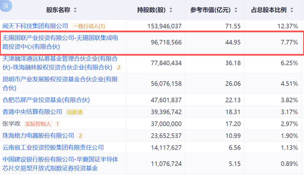This screenshot has width=304, height=175.
Task: Click the 实际控制人 tag beside 张学政
Action: pyautogui.click(x=38, y=124)
